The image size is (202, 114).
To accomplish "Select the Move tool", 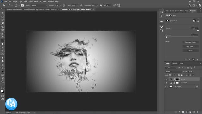I will pos(3,13).
